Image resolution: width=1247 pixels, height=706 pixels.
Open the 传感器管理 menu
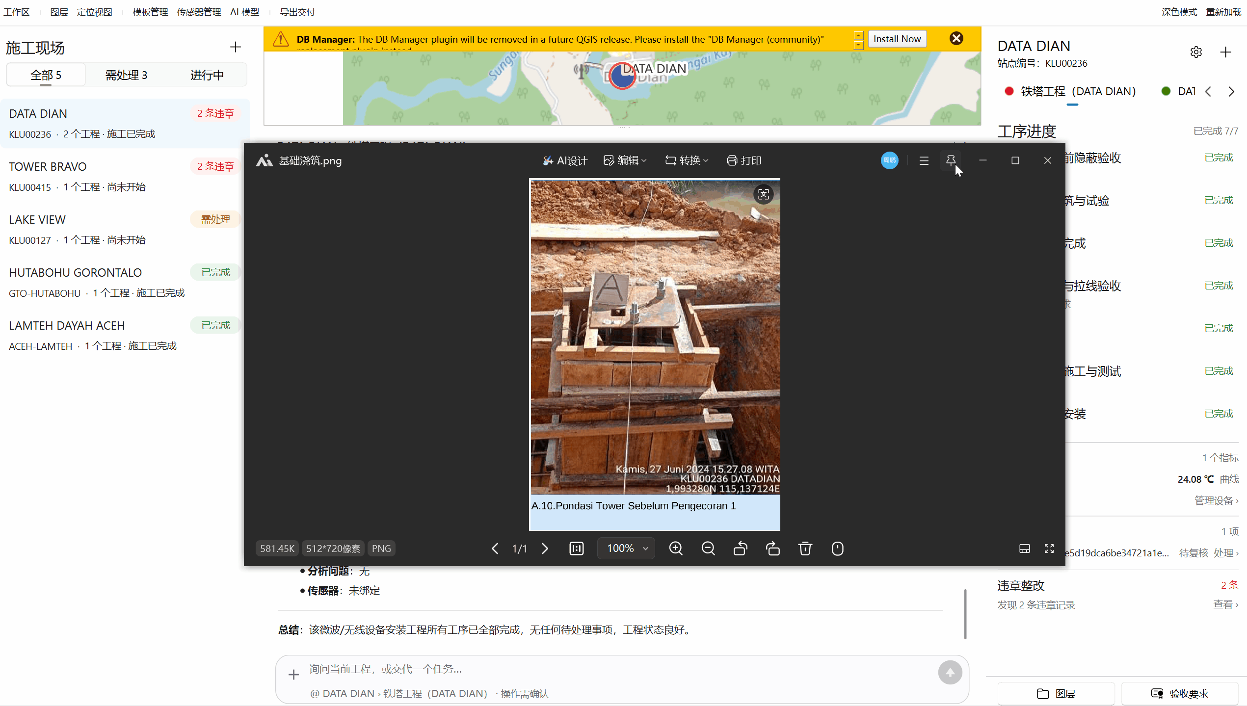click(x=199, y=12)
